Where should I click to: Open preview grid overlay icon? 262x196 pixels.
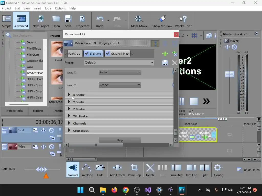(194, 35)
